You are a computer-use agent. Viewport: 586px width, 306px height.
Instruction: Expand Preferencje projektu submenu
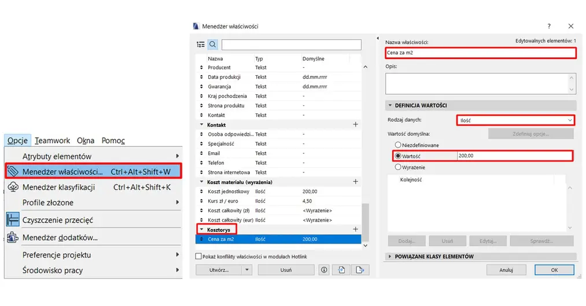tap(93, 255)
